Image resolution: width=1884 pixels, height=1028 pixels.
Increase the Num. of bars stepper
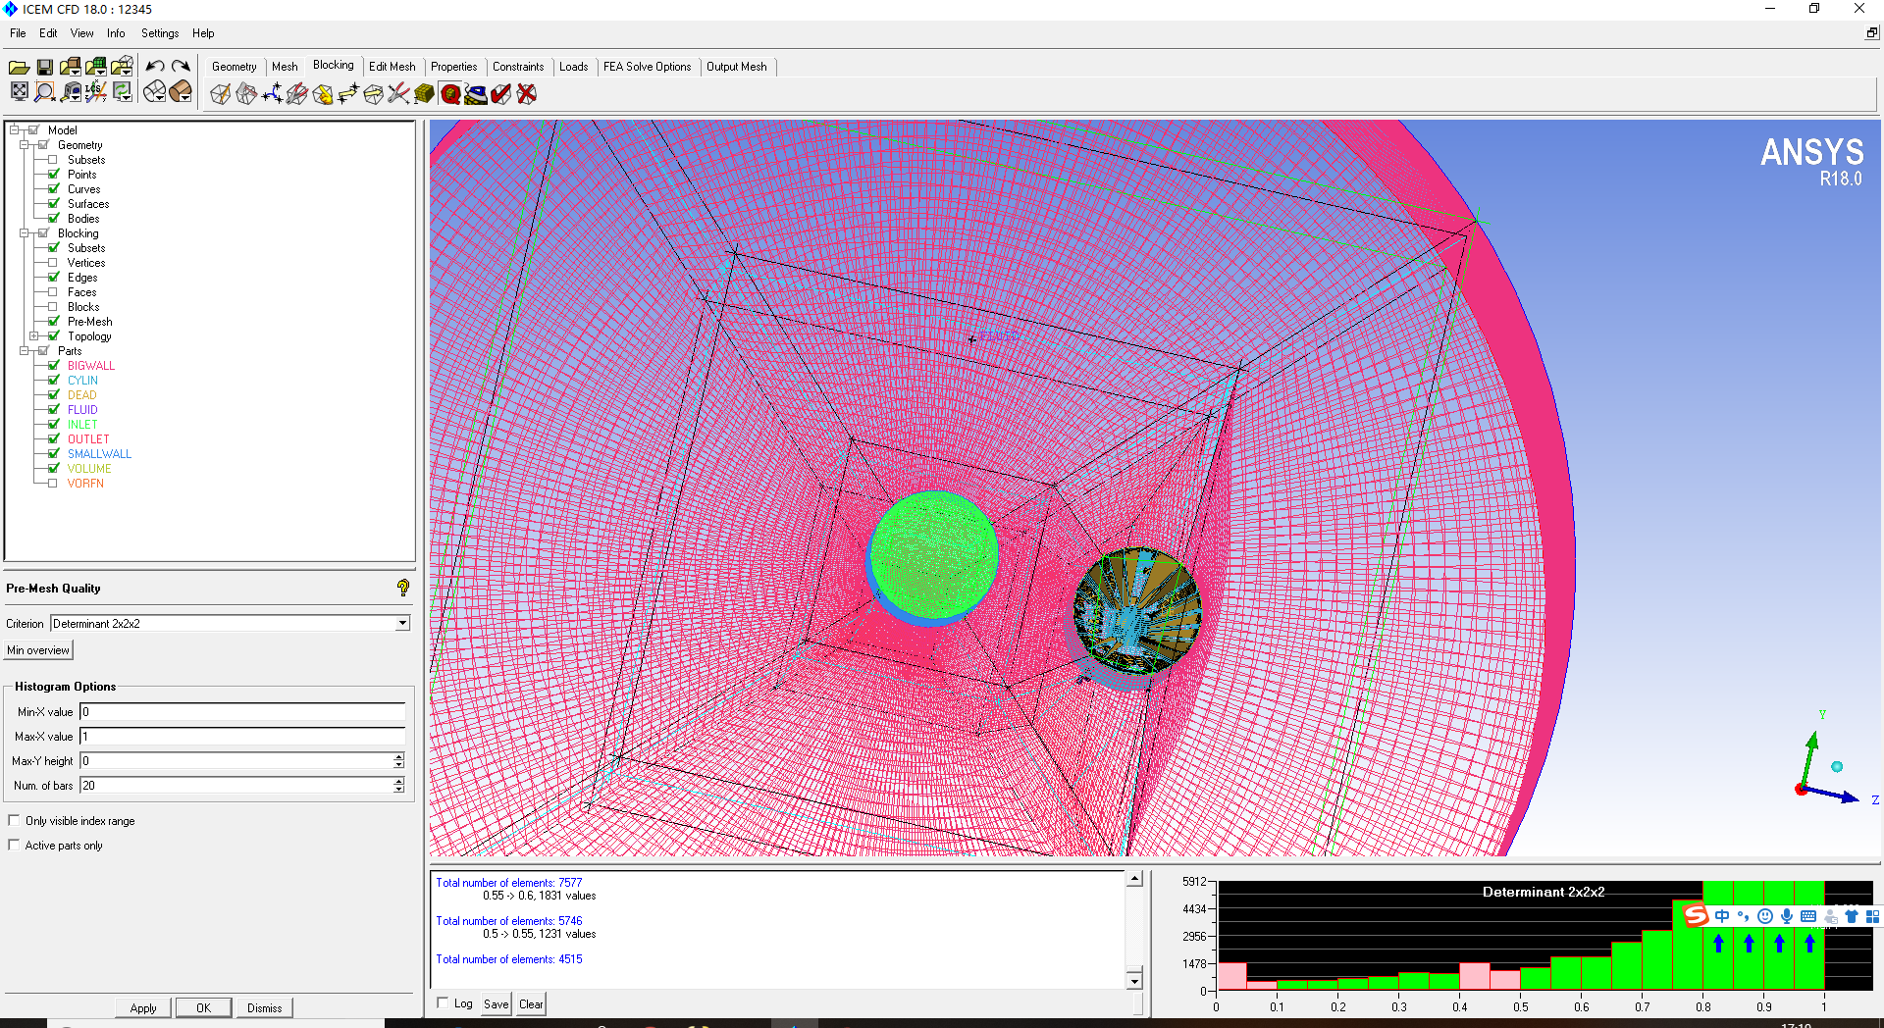pyautogui.click(x=398, y=781)
